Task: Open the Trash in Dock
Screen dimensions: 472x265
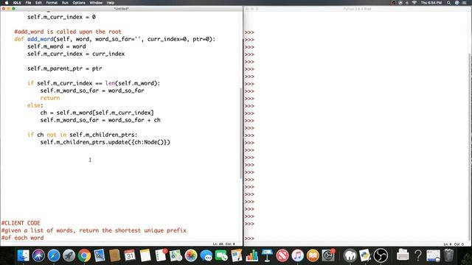Action: pyautogui.click(x=448, y=255)
